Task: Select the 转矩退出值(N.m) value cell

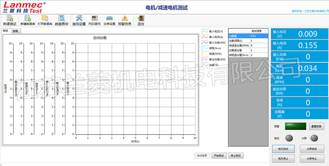Action: tap(258, 55)
